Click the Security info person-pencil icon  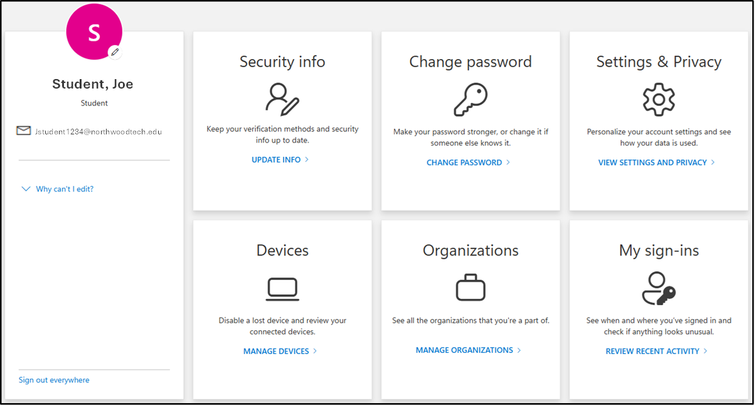click(282, 99)
